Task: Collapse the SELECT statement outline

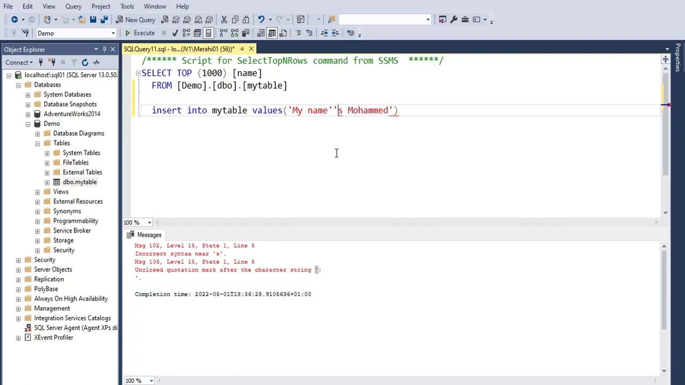Action: click(138, 73)
